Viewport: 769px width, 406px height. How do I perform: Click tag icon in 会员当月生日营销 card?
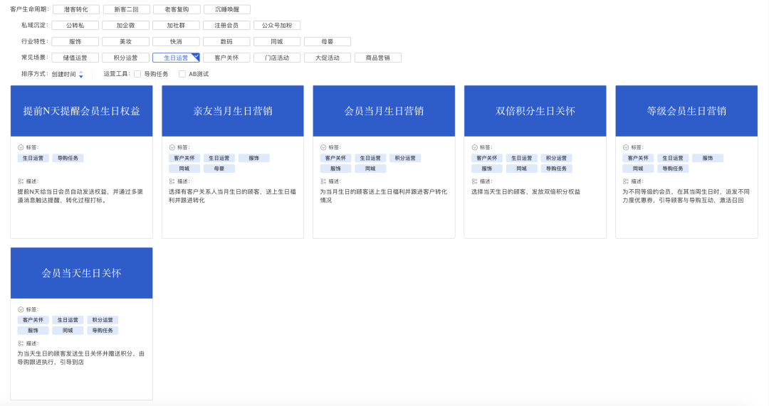coord(323,147)
